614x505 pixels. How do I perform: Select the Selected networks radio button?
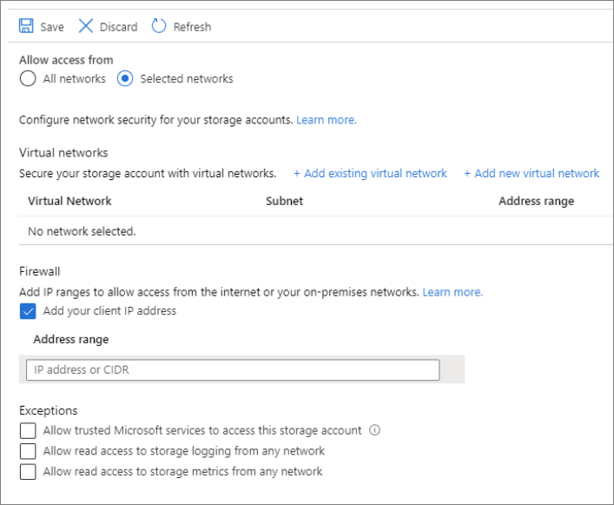pos(125,79)
